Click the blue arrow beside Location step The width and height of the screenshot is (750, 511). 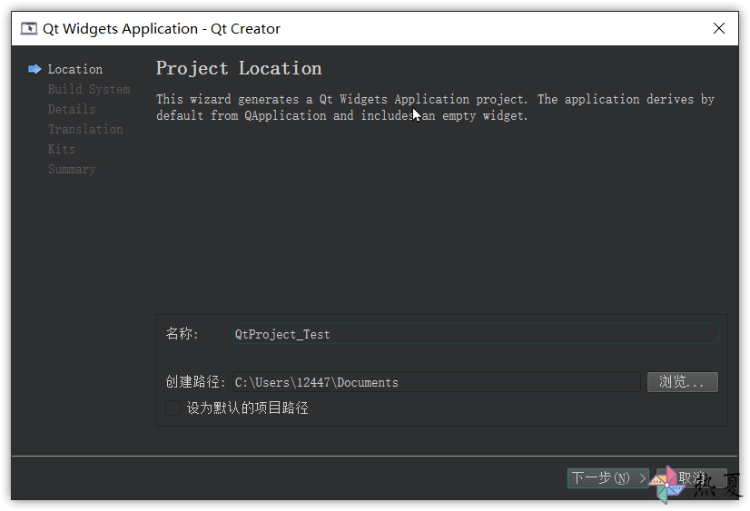coord(35,69)
